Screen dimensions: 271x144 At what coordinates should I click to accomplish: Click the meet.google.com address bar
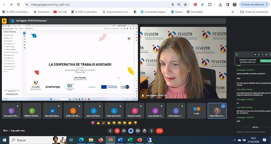107,5
